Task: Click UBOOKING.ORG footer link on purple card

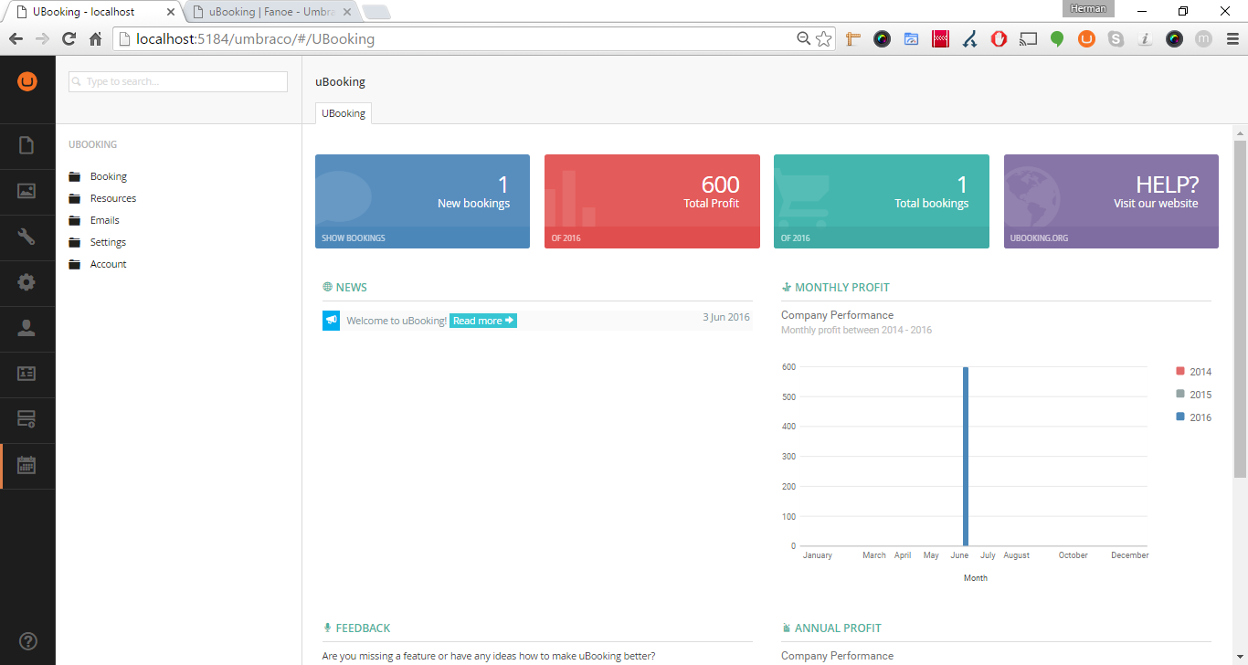Action: 1039,237
